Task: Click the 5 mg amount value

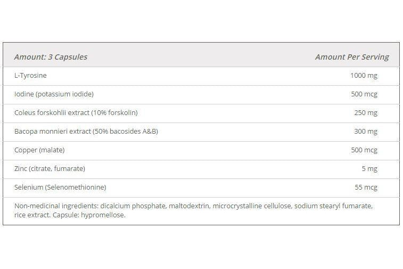Action: click(x=369, y=169)
